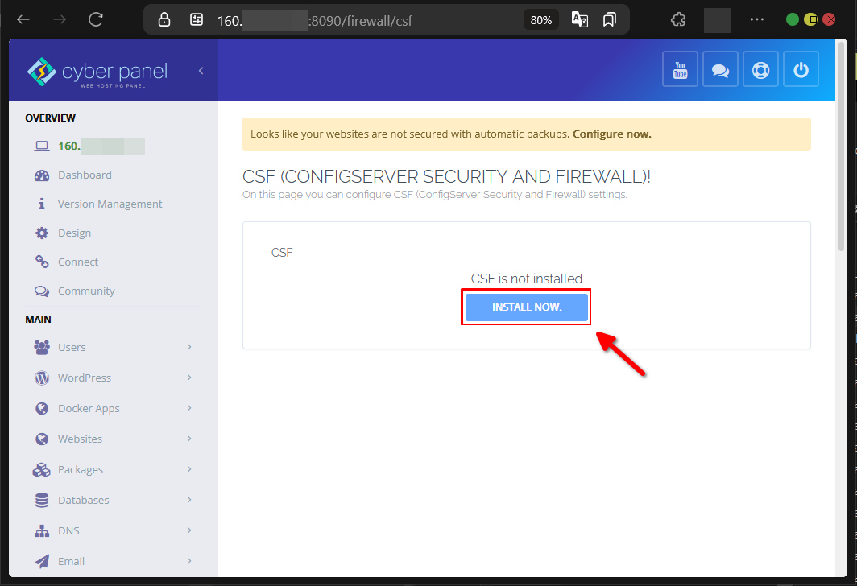857x586 pixels.
Task: Click the Community speech bubbles icon
Action: [x=42, y=291]
